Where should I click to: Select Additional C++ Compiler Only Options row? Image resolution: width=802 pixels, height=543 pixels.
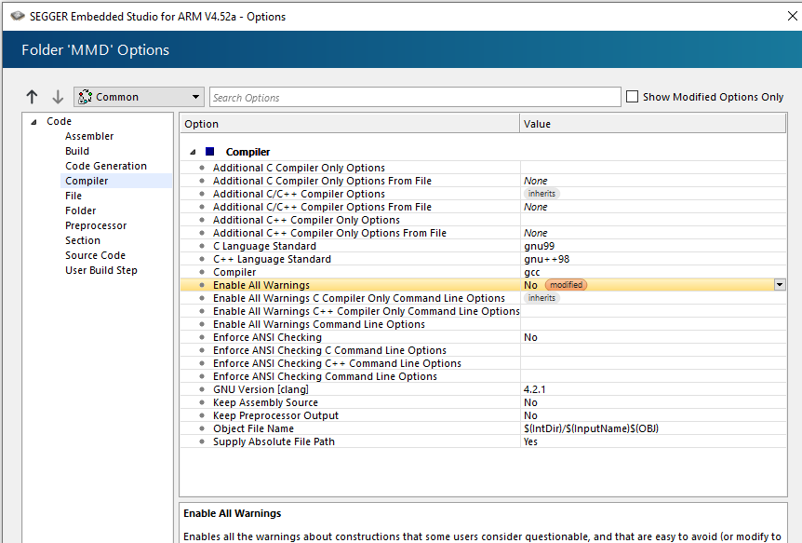[x=483, y=220]
